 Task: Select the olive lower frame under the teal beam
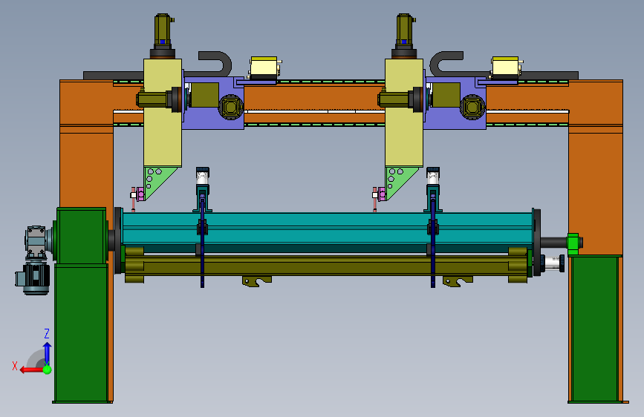point(325,265)
